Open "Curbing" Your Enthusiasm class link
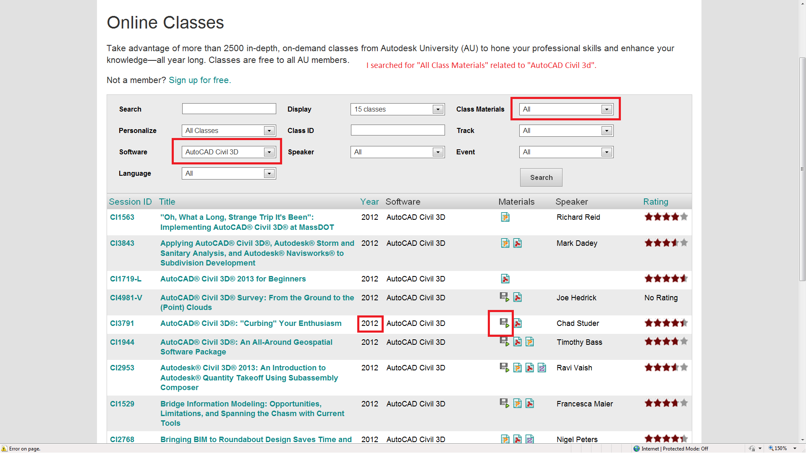Screen dimensions: 806x453 pos(251,323)
